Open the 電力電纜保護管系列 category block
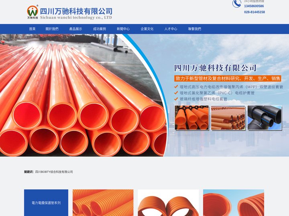Screen dimensions: 289x216 [46, 203]
